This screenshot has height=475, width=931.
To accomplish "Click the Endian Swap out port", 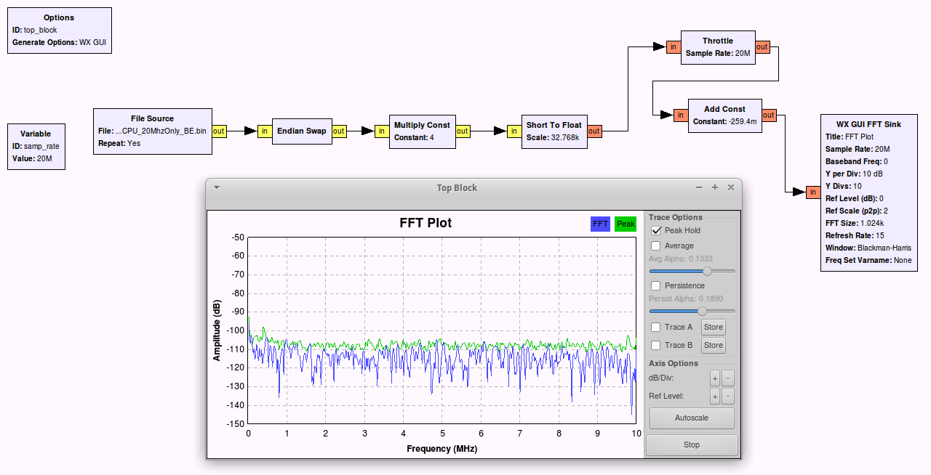I will [339, 131].
